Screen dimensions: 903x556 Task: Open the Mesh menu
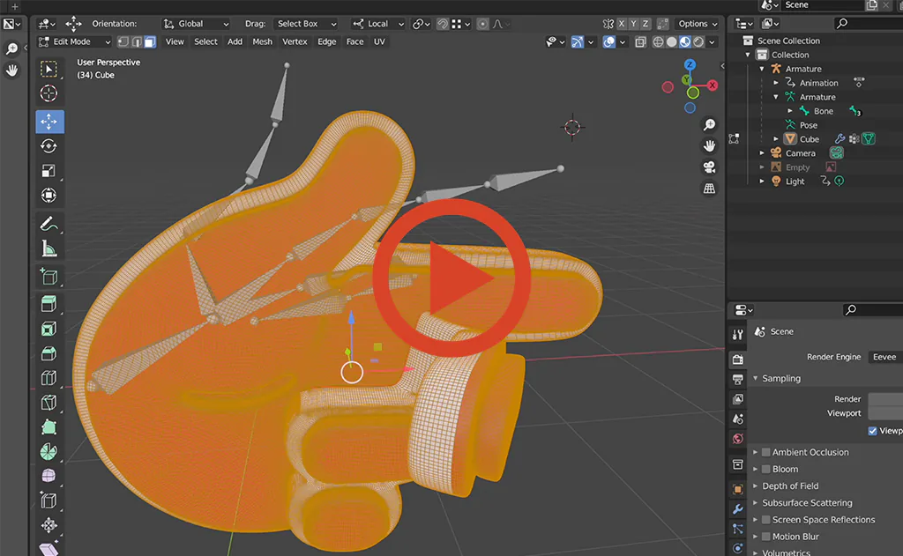tap(262, 41)
